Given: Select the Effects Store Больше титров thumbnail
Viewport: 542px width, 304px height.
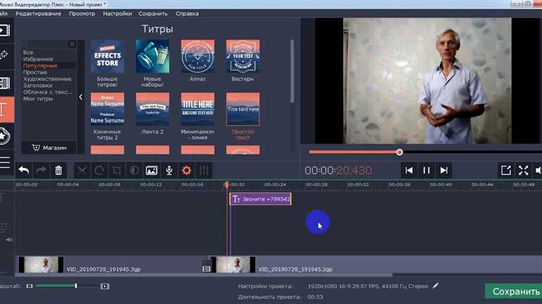Looking at the screenshot, I should 108,56.
